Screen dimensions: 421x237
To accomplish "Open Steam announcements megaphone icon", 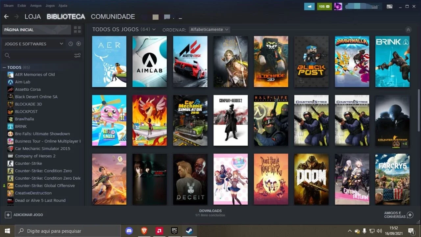I will coord(309,6).
